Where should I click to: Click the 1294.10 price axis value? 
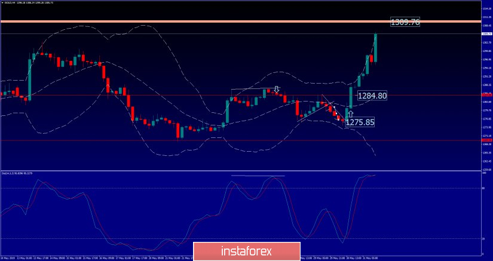tap(486, 68)
